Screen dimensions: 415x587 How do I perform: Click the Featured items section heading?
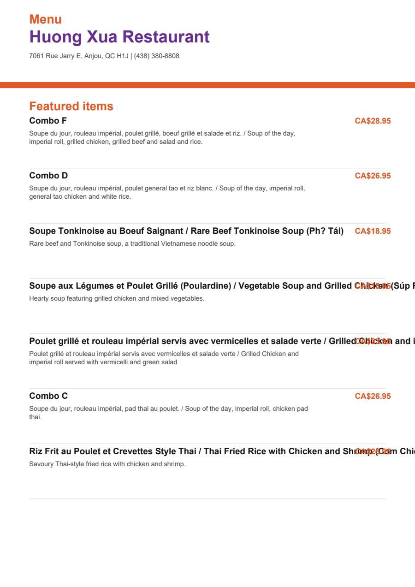tap(71, 107)
